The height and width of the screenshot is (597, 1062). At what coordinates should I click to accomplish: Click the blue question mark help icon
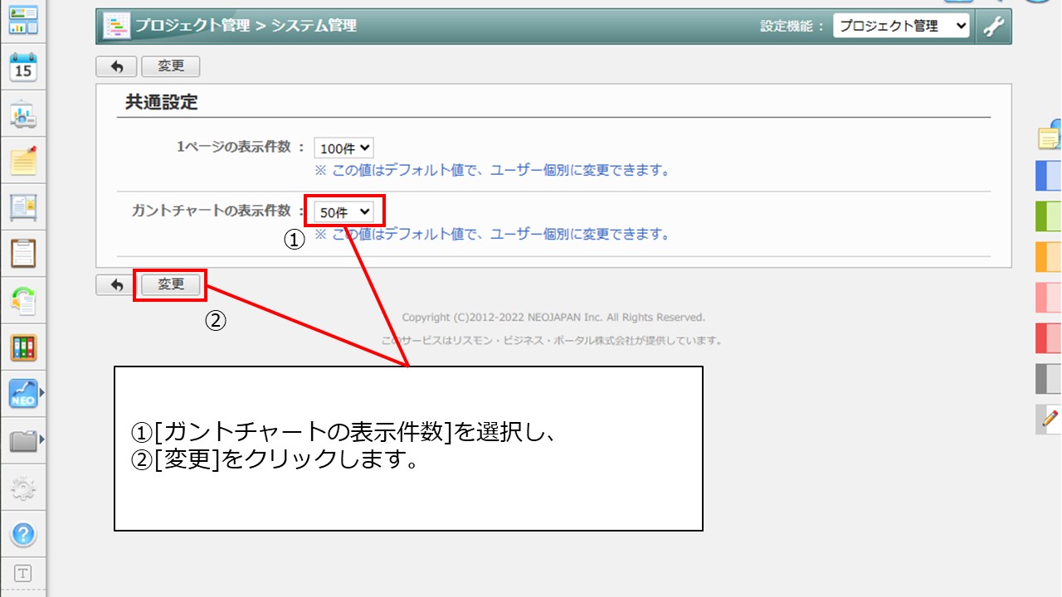[x=23, y=534]
